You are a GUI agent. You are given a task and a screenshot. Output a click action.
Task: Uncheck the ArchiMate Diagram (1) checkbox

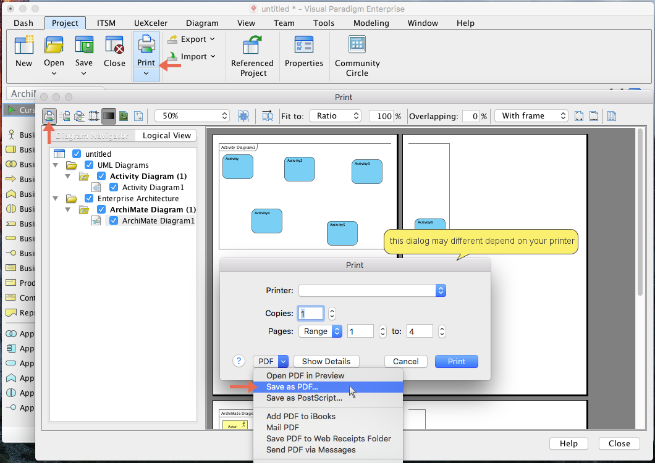tap(101, 209)
